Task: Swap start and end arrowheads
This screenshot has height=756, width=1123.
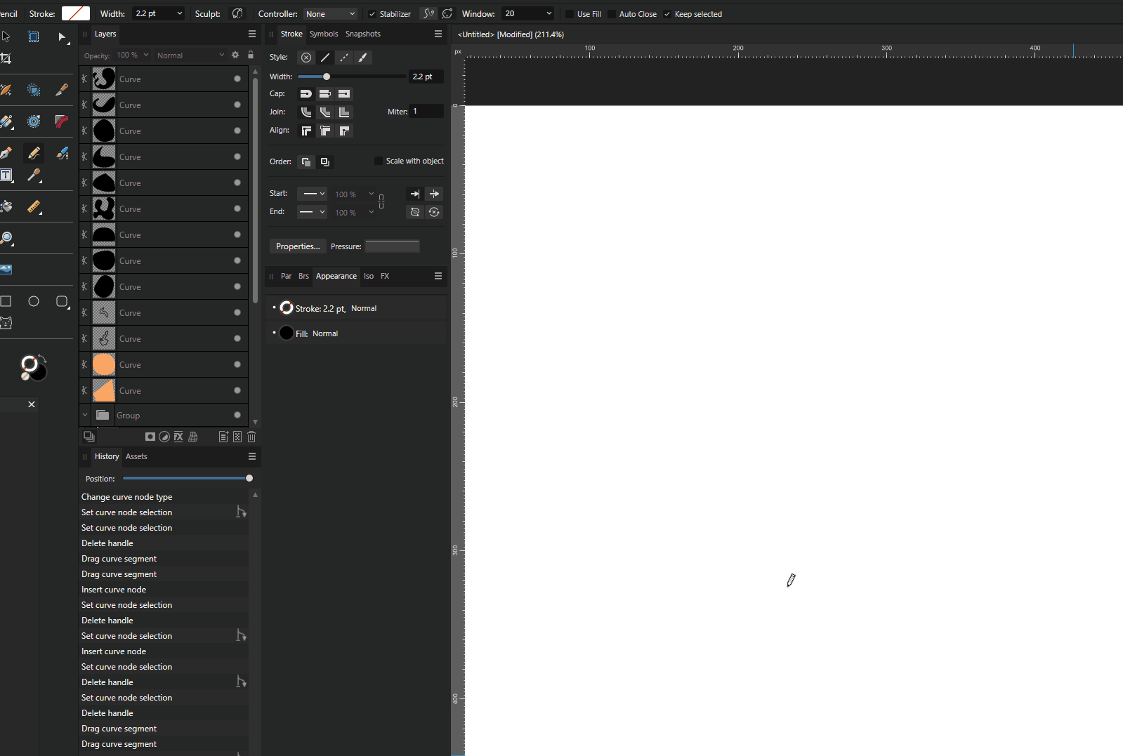Action: click(x=415, y=212)
